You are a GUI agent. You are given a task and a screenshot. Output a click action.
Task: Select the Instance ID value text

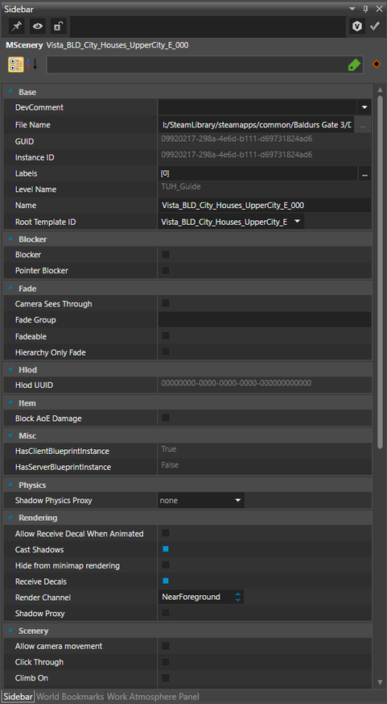237,155
